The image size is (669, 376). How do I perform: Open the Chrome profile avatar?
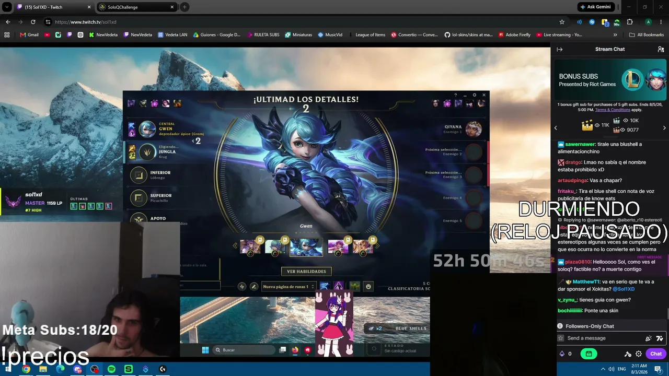coord(648,22)
